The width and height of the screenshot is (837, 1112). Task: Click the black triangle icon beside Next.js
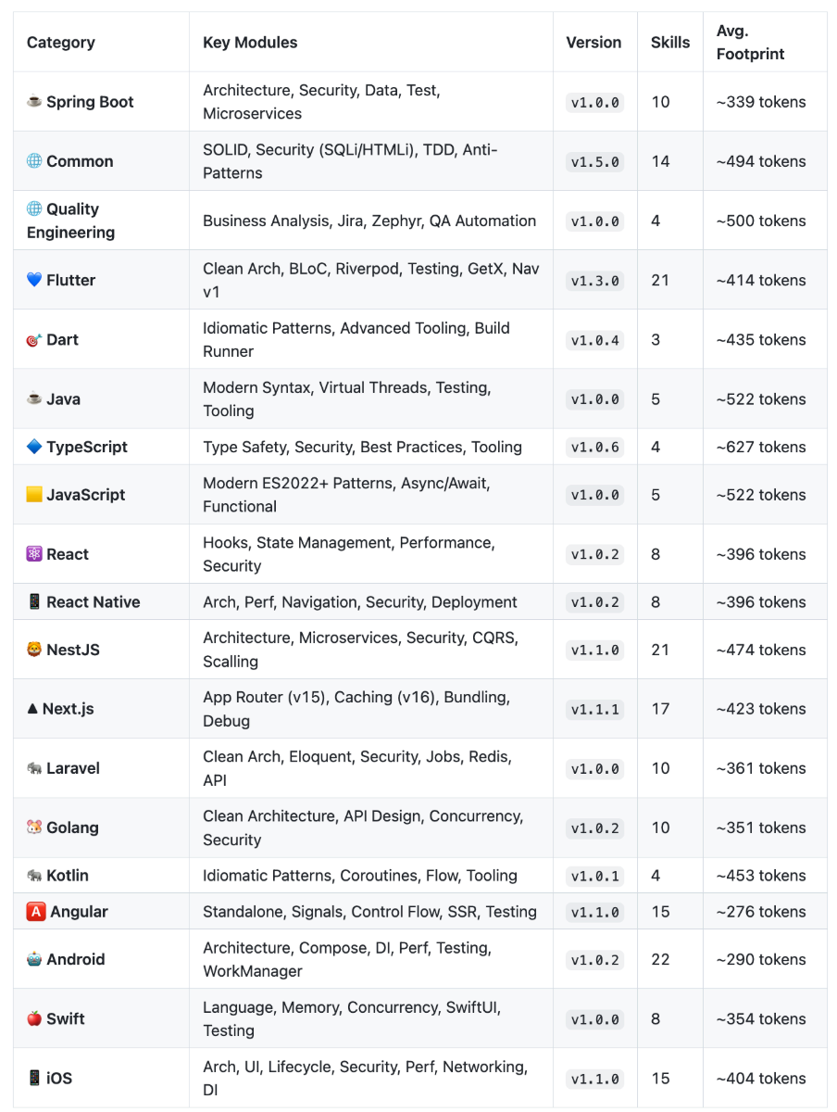click(x=32, y=709)
